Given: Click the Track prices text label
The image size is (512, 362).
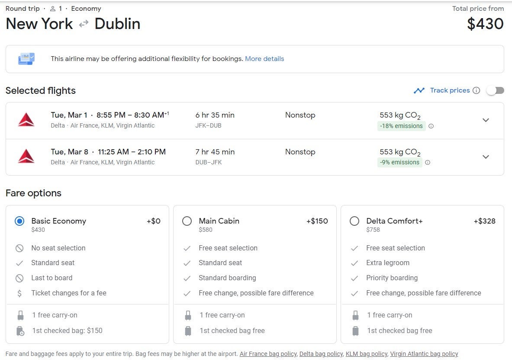Looking at the screenshot, I should point(450,90).
